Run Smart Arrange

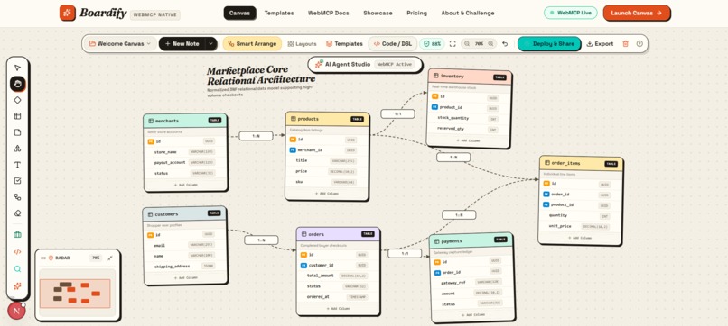coord(252,43)
